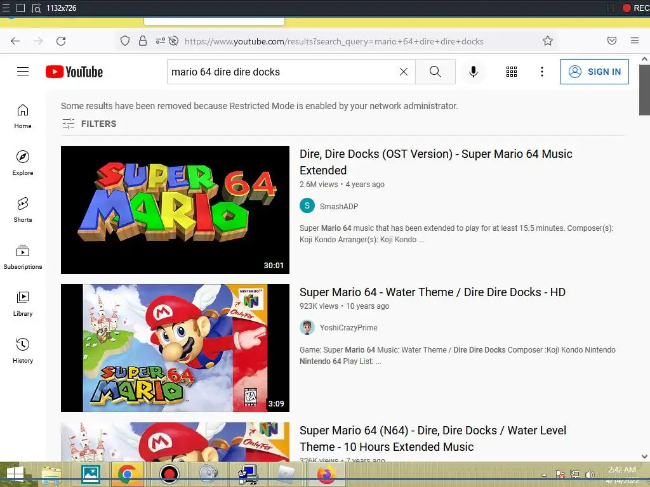This screenshot has height=487, width=650.
Task: Open the YoshiCrazyPrime channel name
Action: pos(348,328)
